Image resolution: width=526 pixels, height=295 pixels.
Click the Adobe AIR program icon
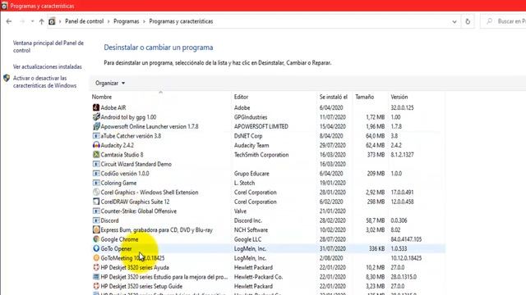[96, 107]
